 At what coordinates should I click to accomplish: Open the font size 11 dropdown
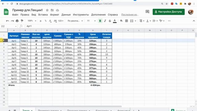point(91,21)
